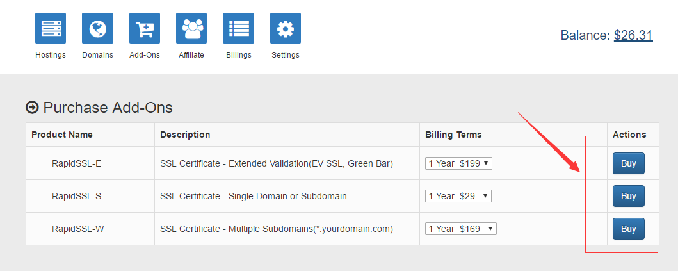Click the Add-Ons menu label
Viewport: 678px width, 271px height.
[145, 55]
